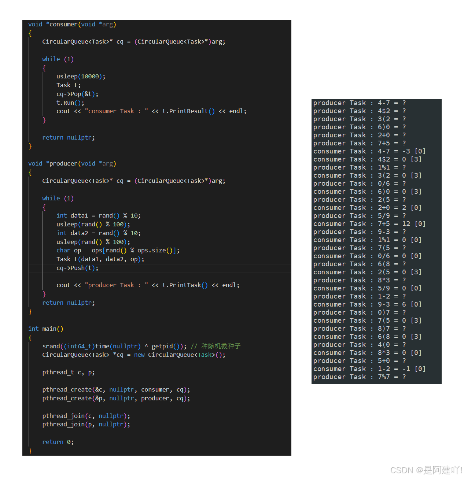464x478 pixels.
Task: Click output 'consumer Task : 8*3 = 0 [0]'
Action: 368,353
